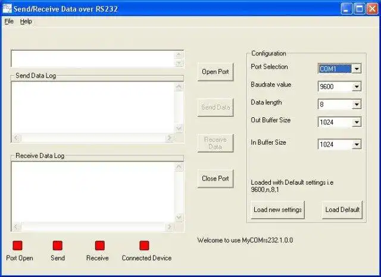This screenshot has width=381, height=277.
Task: Click the Baudrate value label
Action: point(271,85)
